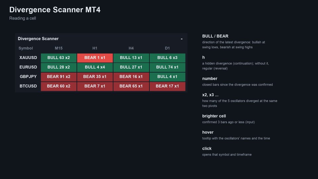Viewport: 318px width, 179px height.
Task: Click the H4 column header
Action: [x=131, y=48]
